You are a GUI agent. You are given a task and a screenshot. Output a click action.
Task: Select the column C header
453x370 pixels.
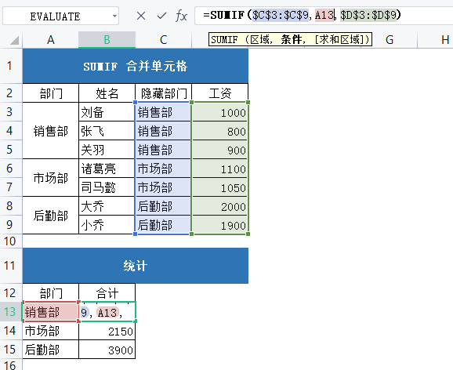[163, 40]
